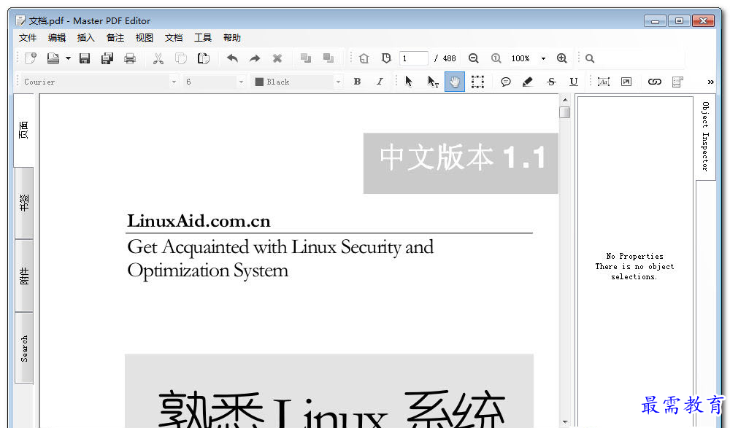Go to the previous page icon

[364, 58]
